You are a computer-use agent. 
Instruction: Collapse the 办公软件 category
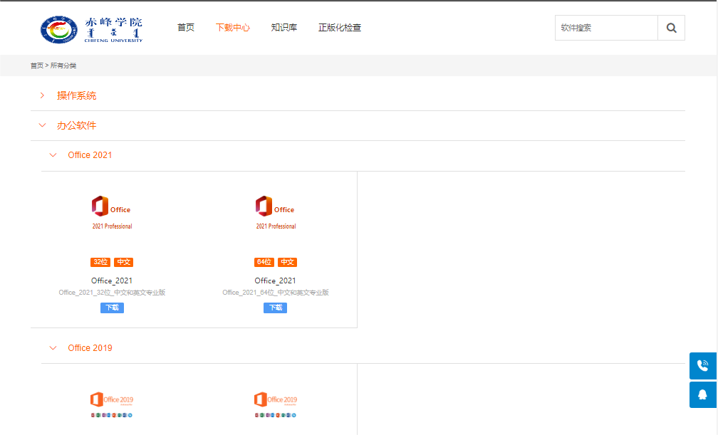76,125
